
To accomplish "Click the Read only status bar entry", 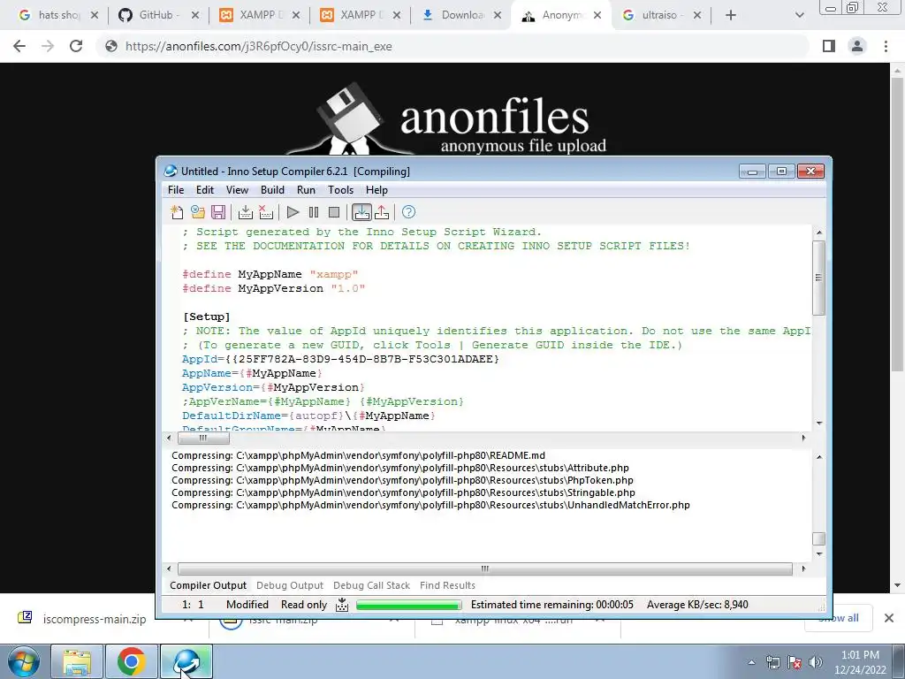I will [x=304, y=605].
